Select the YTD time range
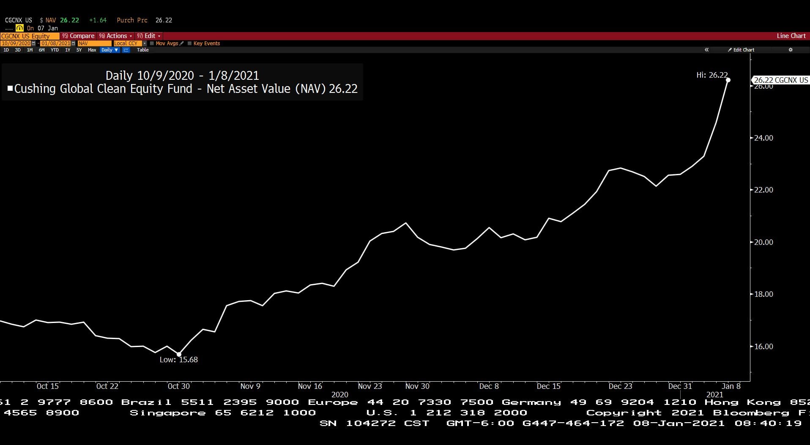Screen dimensions: 810x445 point(55,50)
